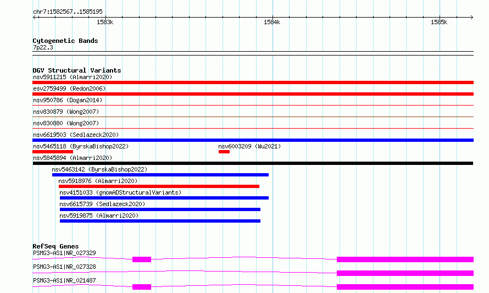489x293 pixels.
Task: Select the red bar under nsv5918976
Action: pyautogui.click(x=159, y=186)
